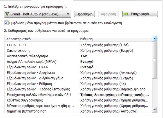Click the shader cache (Ενεργό) setting value
The height and width of the screenshot is (118, 164).
pyautogui.click(x=107, y=51)
